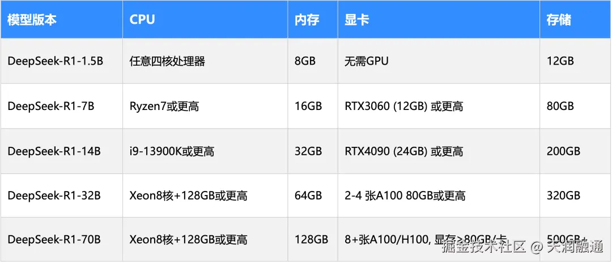Select the DeepSeek-R1-32B model cell
Image resolution: width=612 pixels, height=263 pixels.
click(x=62, y=196)
